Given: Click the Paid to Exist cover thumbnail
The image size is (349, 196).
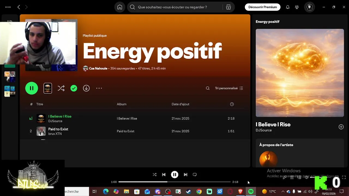Looking at the screenshot, I should click(41, 131).
